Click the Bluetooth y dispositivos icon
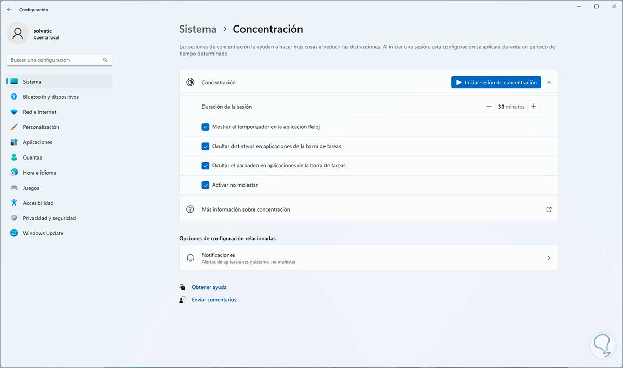Image resolution: width=623 pixels, height=368 pixels. pyautogui.click(x=14, y=97)
